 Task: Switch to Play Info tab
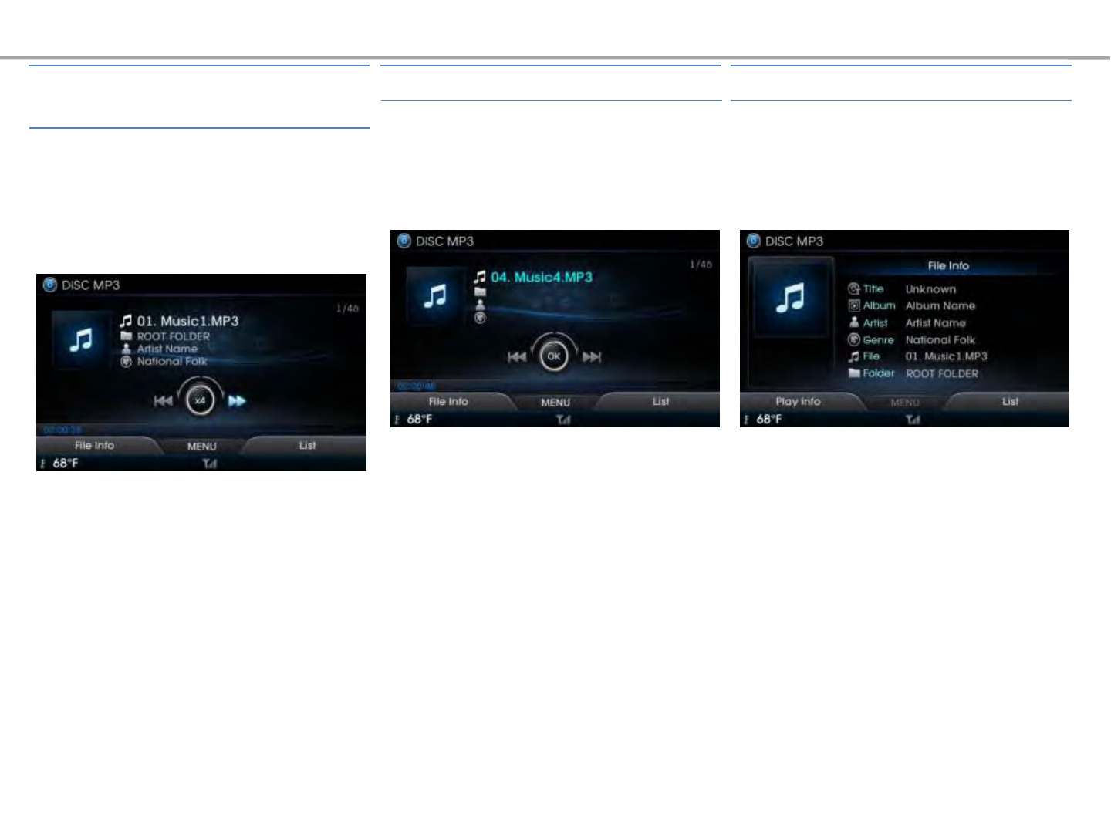[798, 401]
